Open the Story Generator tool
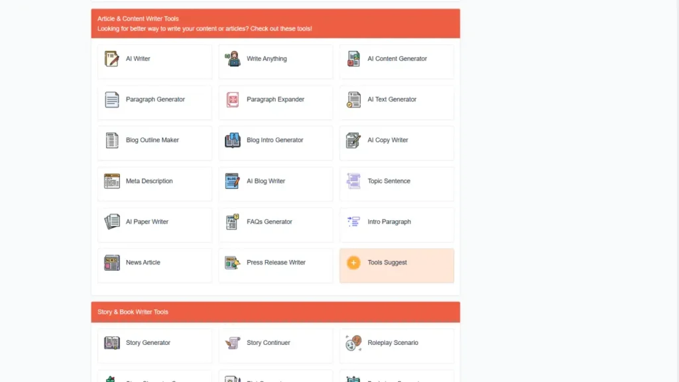This screenshot has width=679, height=382. [154, 346]
